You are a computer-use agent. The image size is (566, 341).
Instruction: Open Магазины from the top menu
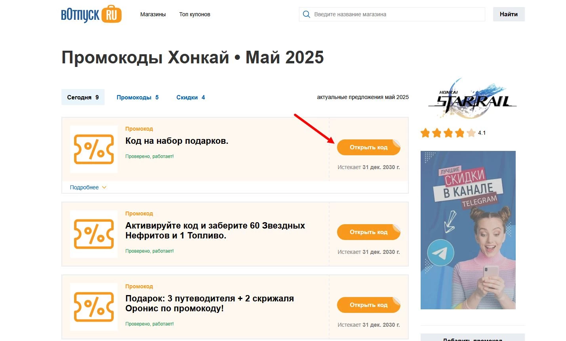pos(153,14)
